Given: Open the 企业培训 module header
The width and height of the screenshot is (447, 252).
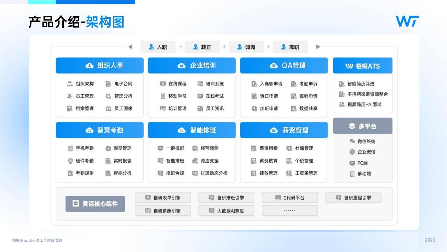Looking at the screenshot, I should 192,65.
